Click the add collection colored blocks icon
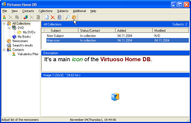Image resolution: width=191 pixels, height=123 pixels. [x=25, y=17]
